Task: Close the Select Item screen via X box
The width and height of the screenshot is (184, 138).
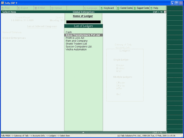Action: (165, 12)
